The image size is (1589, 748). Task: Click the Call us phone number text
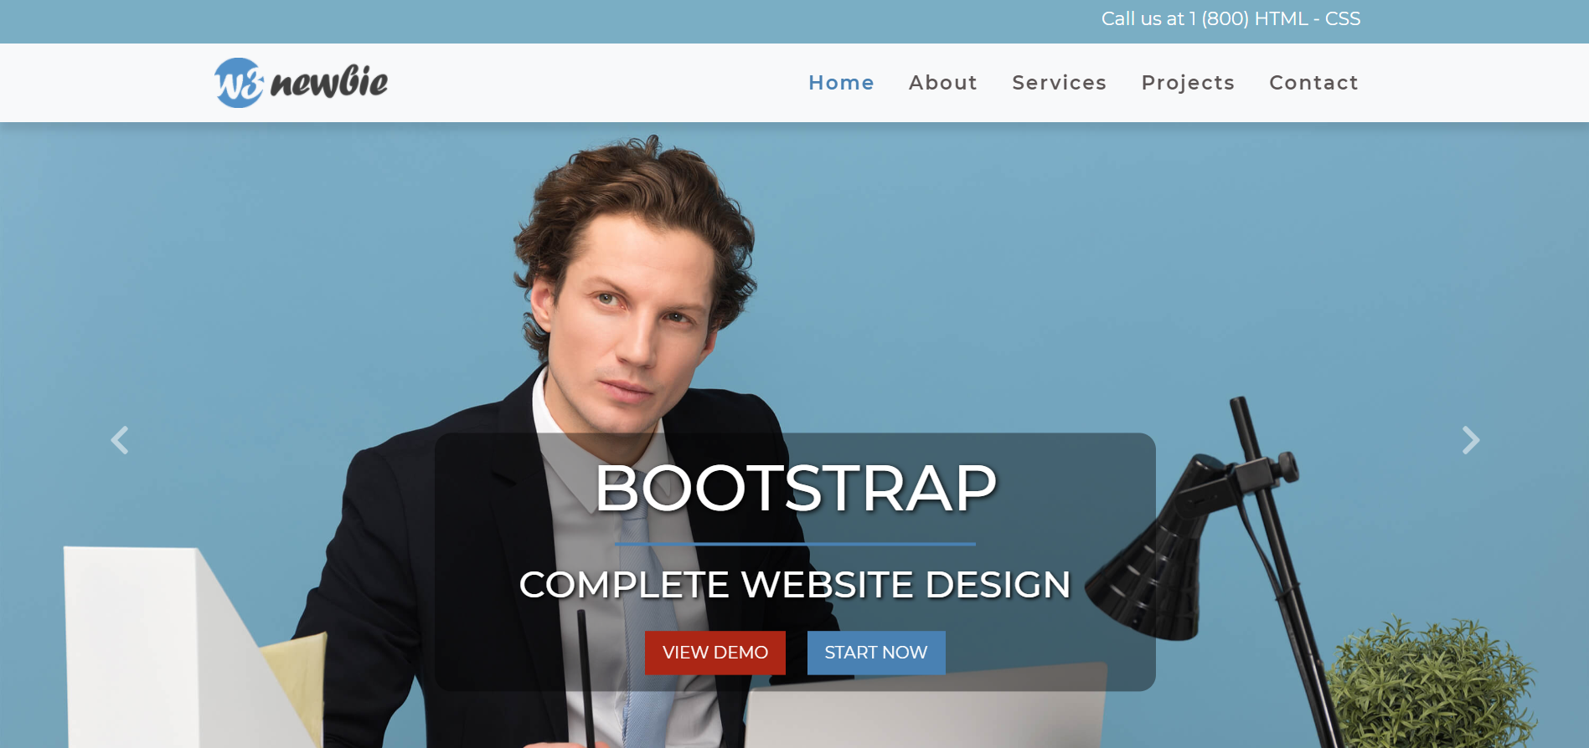coord(1230,18)
